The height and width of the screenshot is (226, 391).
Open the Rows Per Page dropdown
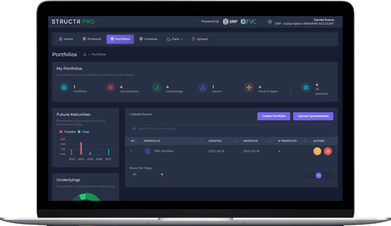tap(148, 174)
